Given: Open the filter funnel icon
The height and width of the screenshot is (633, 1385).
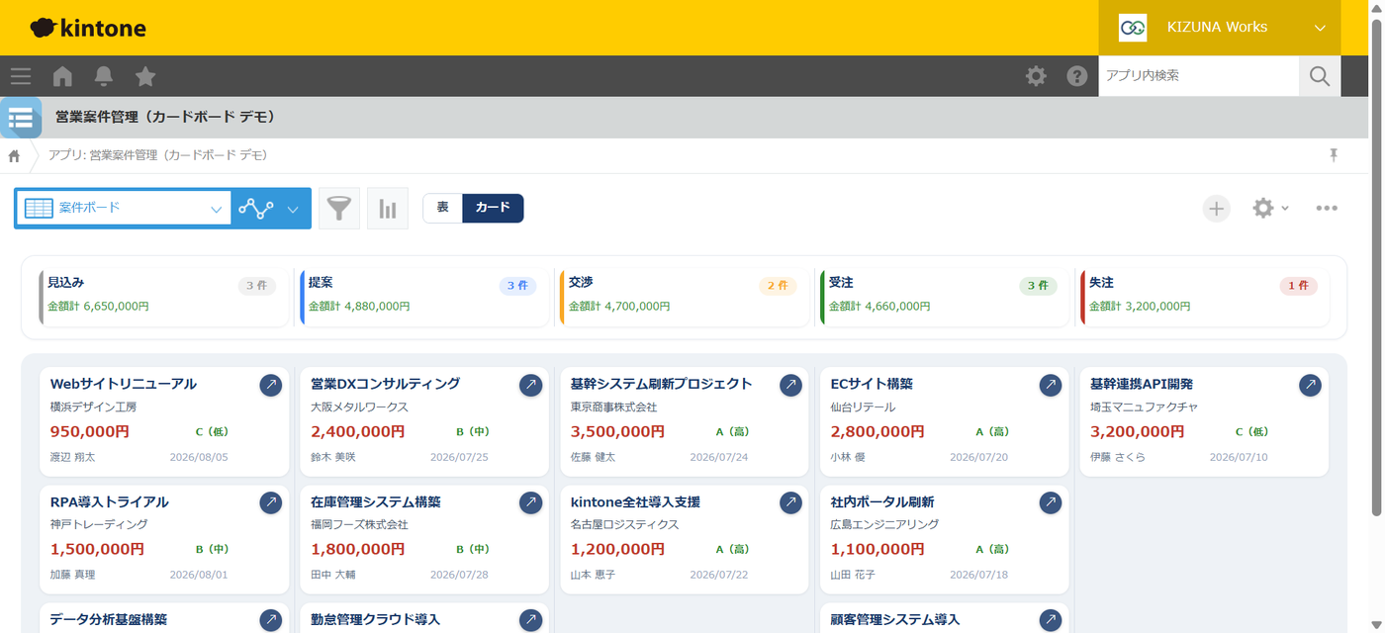Looking at the screenshot, I should [x=339, y=209].
